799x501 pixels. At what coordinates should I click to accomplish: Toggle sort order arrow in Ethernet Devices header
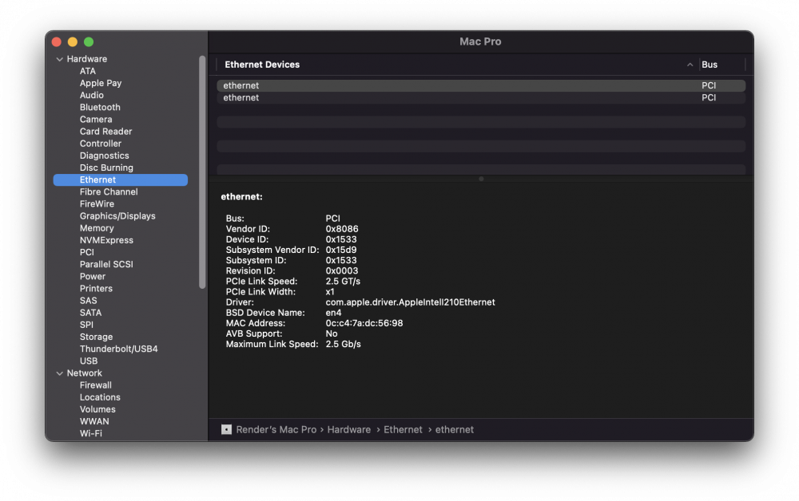[x=690, y=65]
